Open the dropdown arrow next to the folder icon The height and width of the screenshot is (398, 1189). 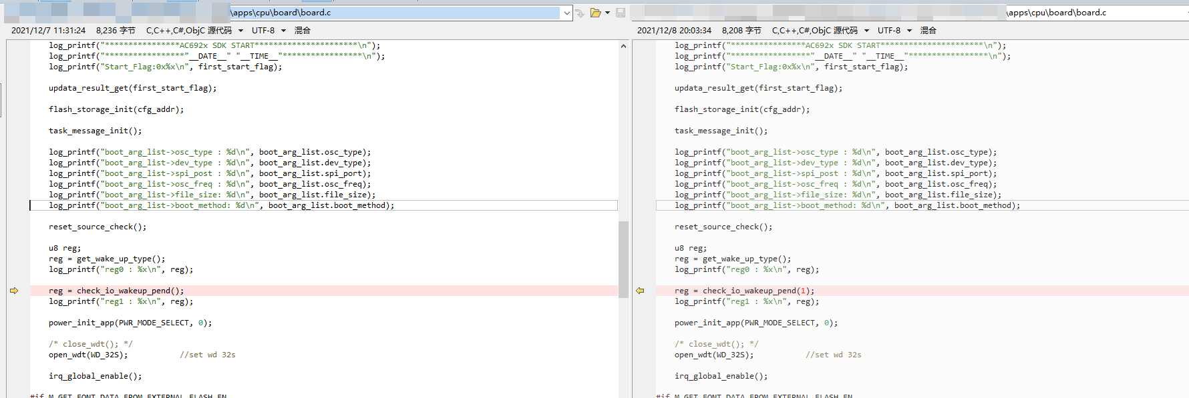click(607, 13)
